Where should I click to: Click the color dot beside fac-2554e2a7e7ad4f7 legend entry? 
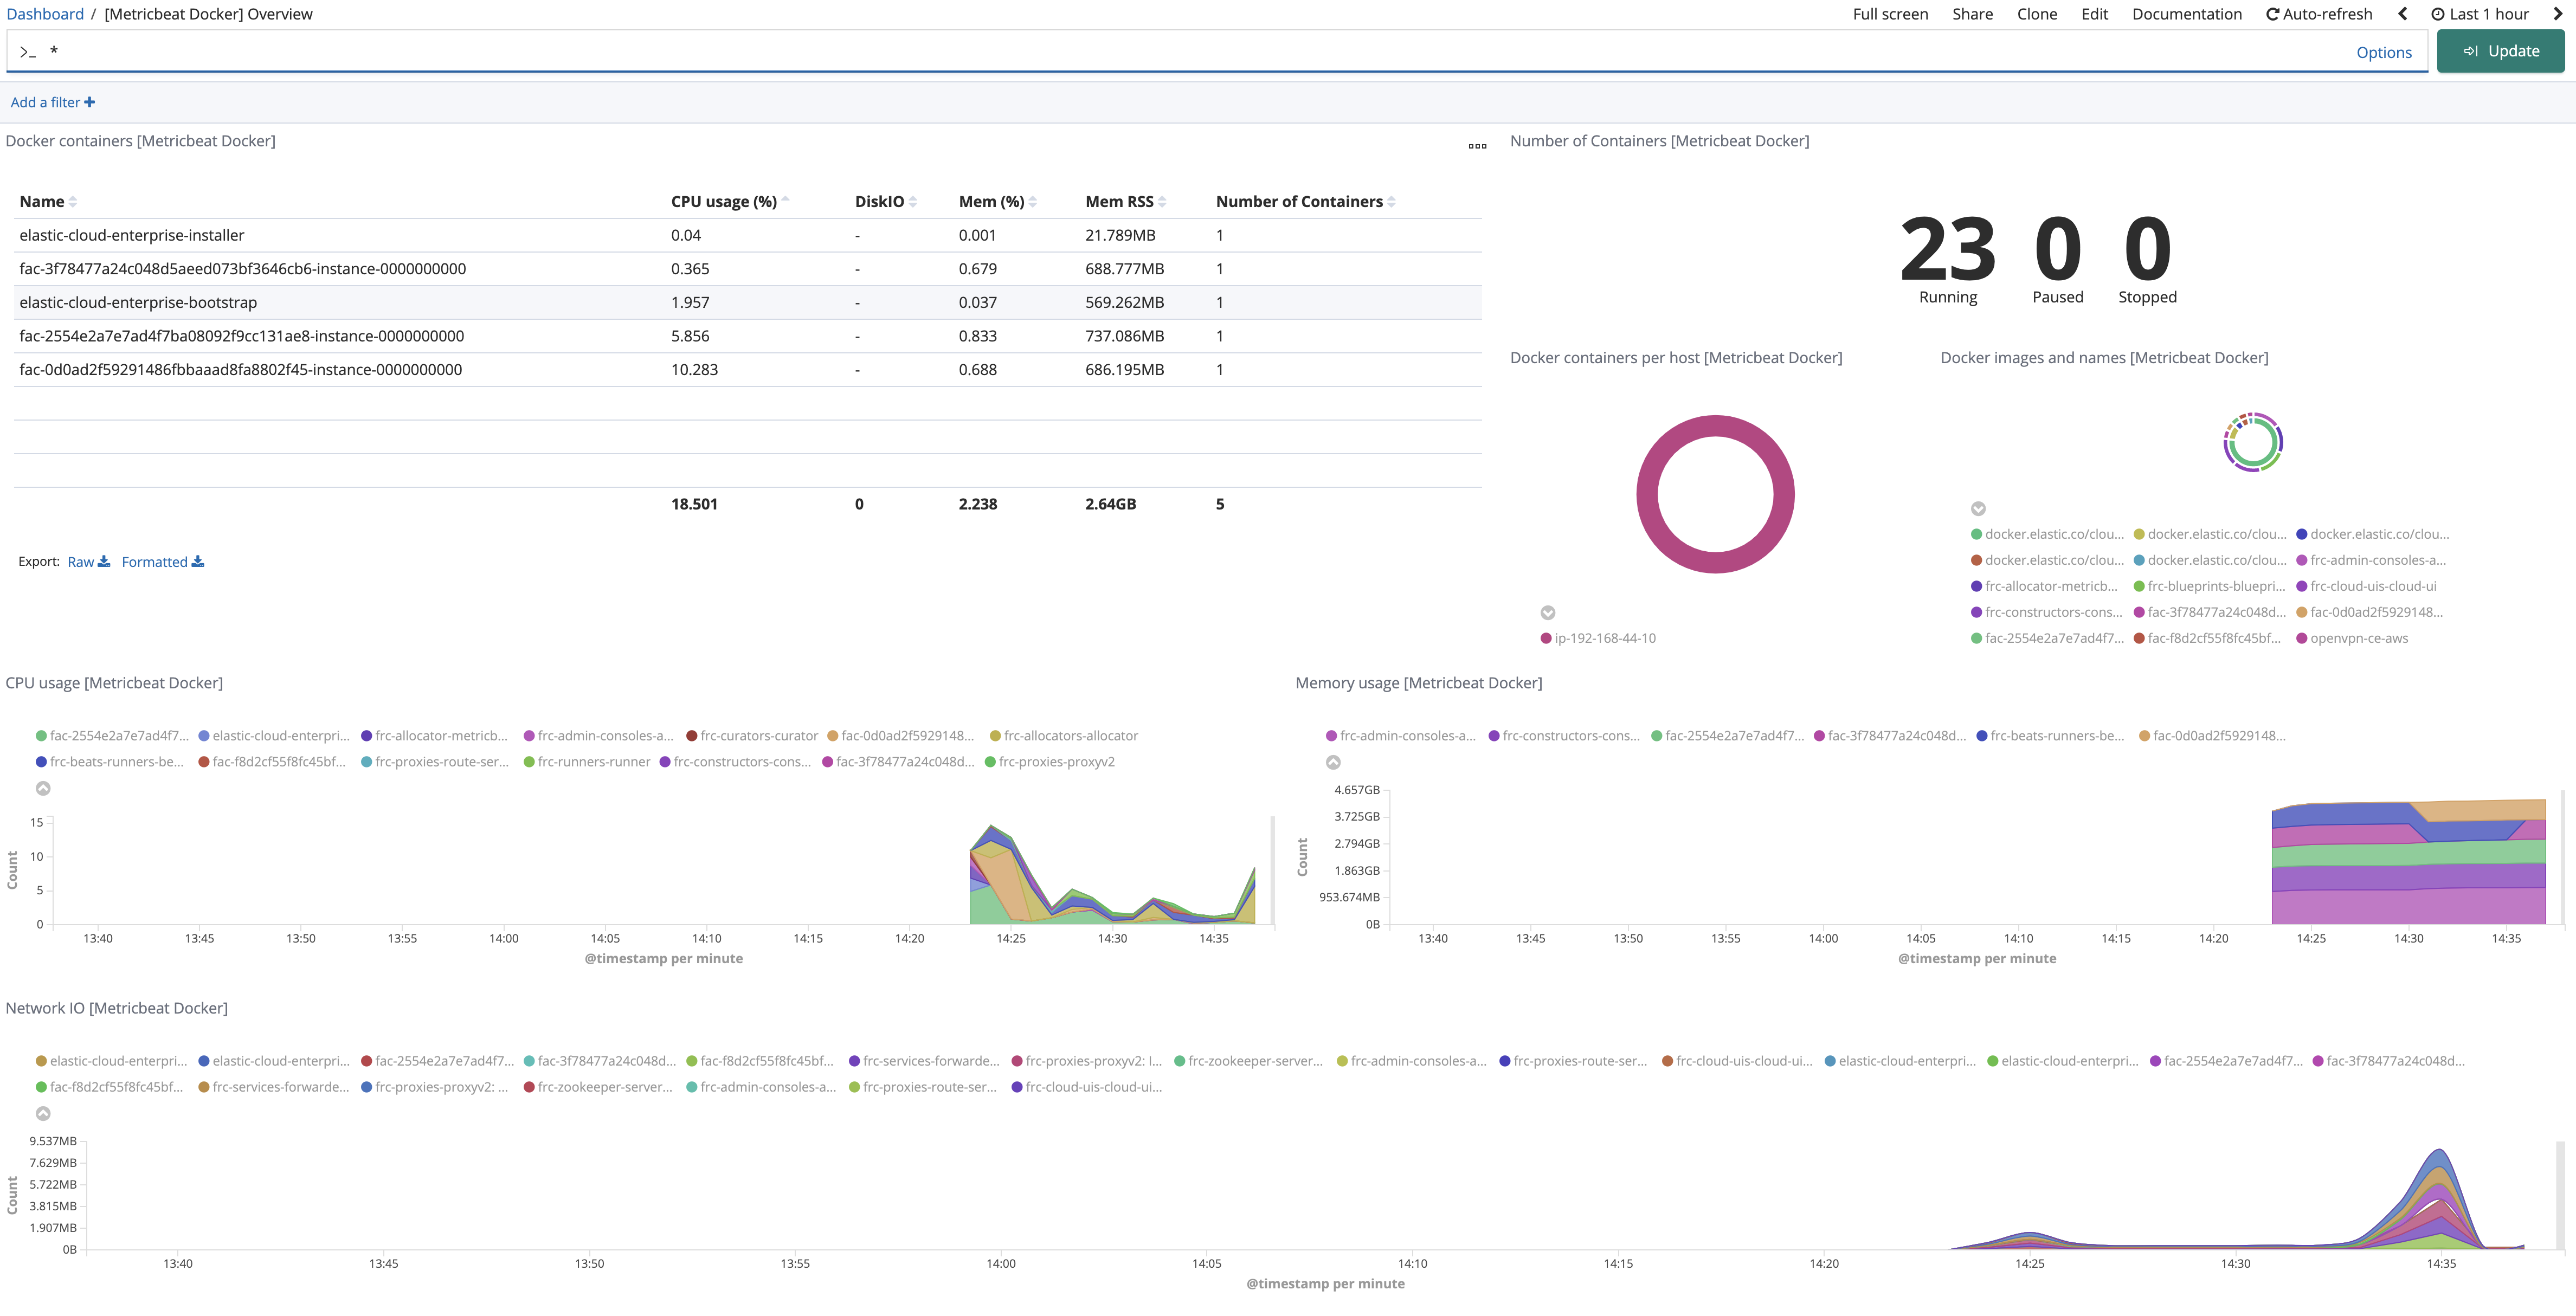[41, 735]
